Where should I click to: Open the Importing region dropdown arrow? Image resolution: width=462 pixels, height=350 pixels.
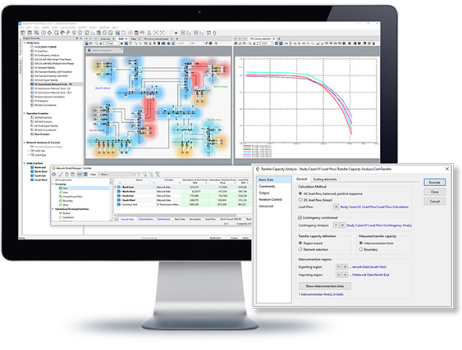(x=339, y=275)
